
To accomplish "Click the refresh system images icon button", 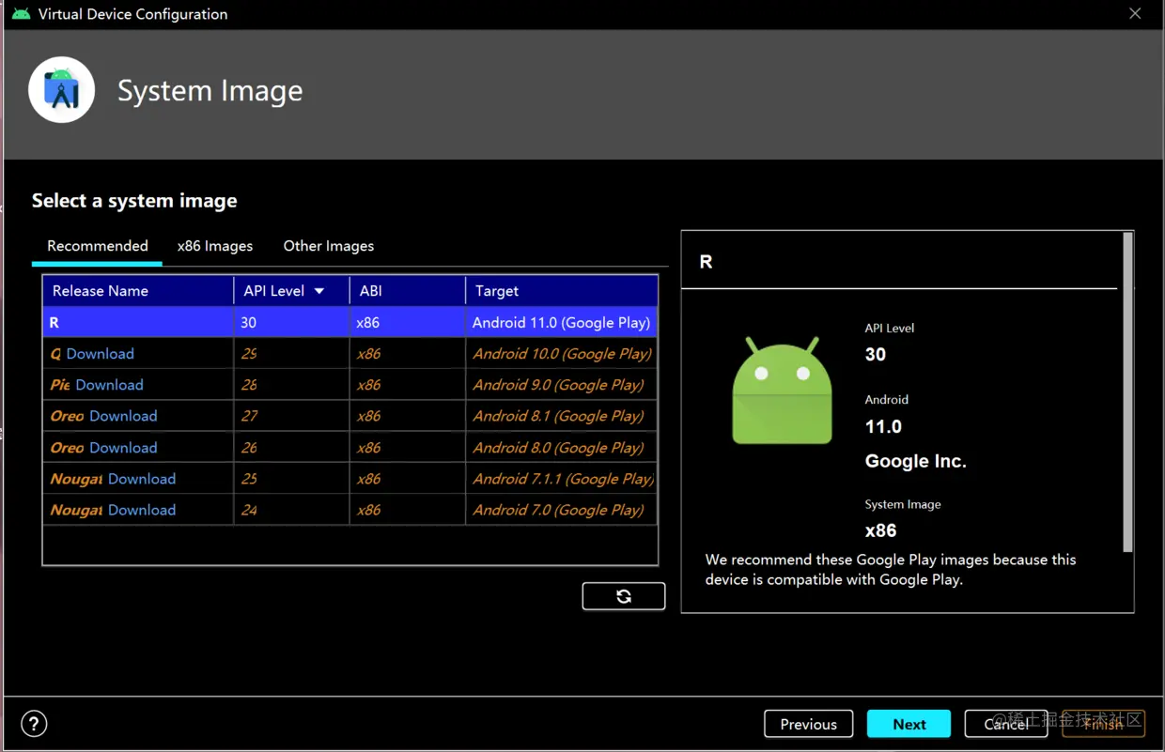I will click(624, 596).
